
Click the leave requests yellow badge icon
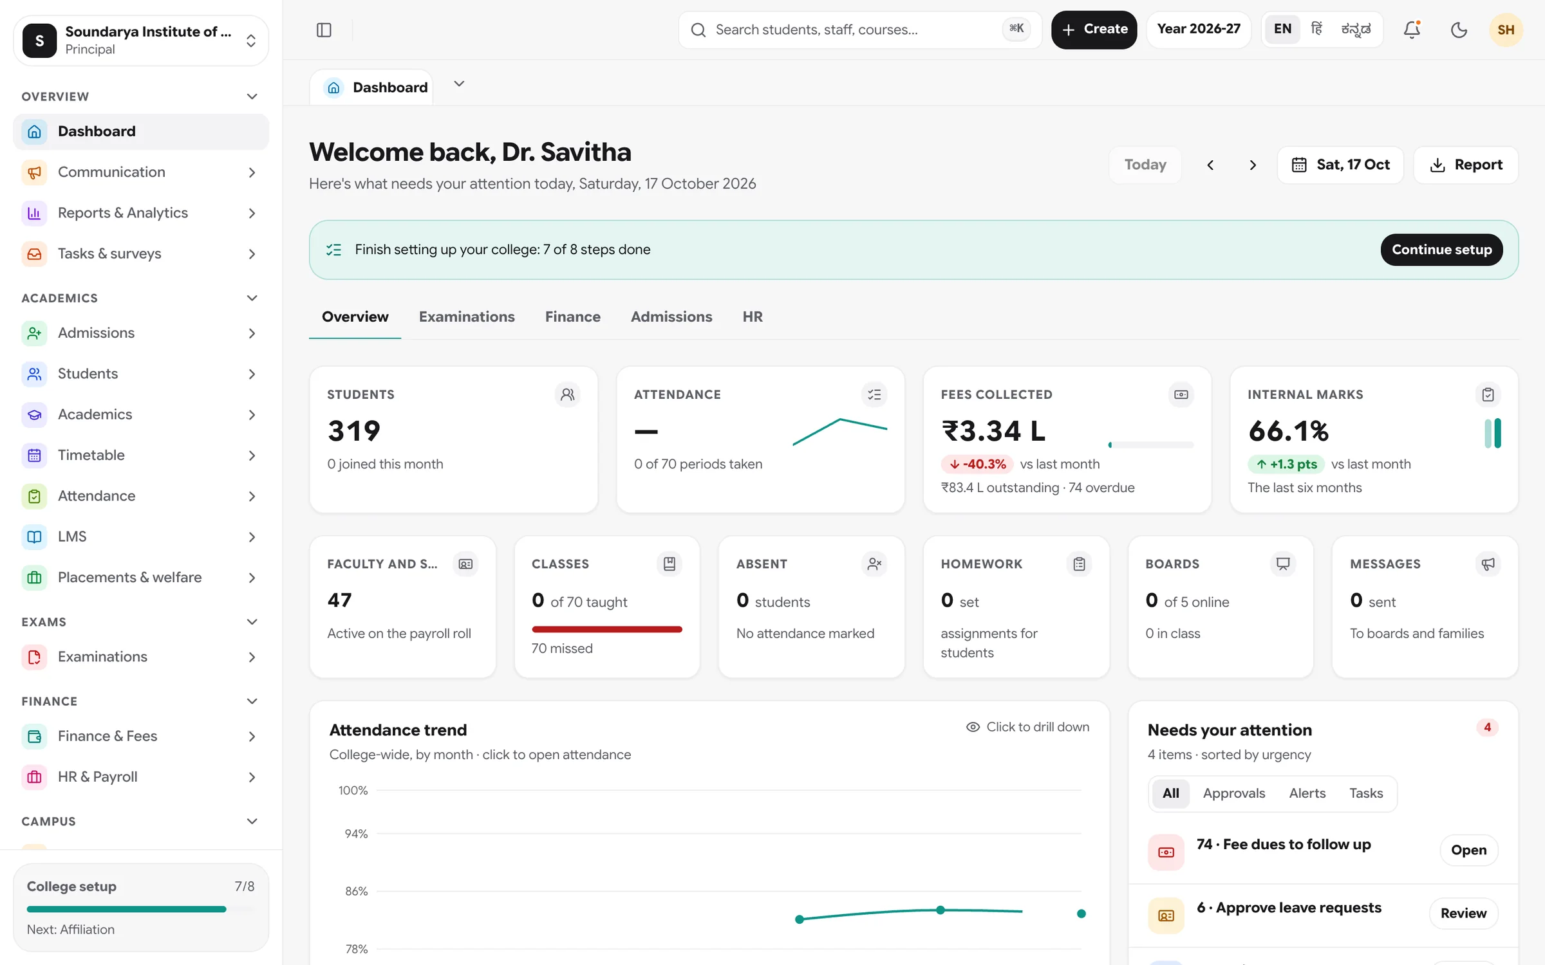point(1166,915)
